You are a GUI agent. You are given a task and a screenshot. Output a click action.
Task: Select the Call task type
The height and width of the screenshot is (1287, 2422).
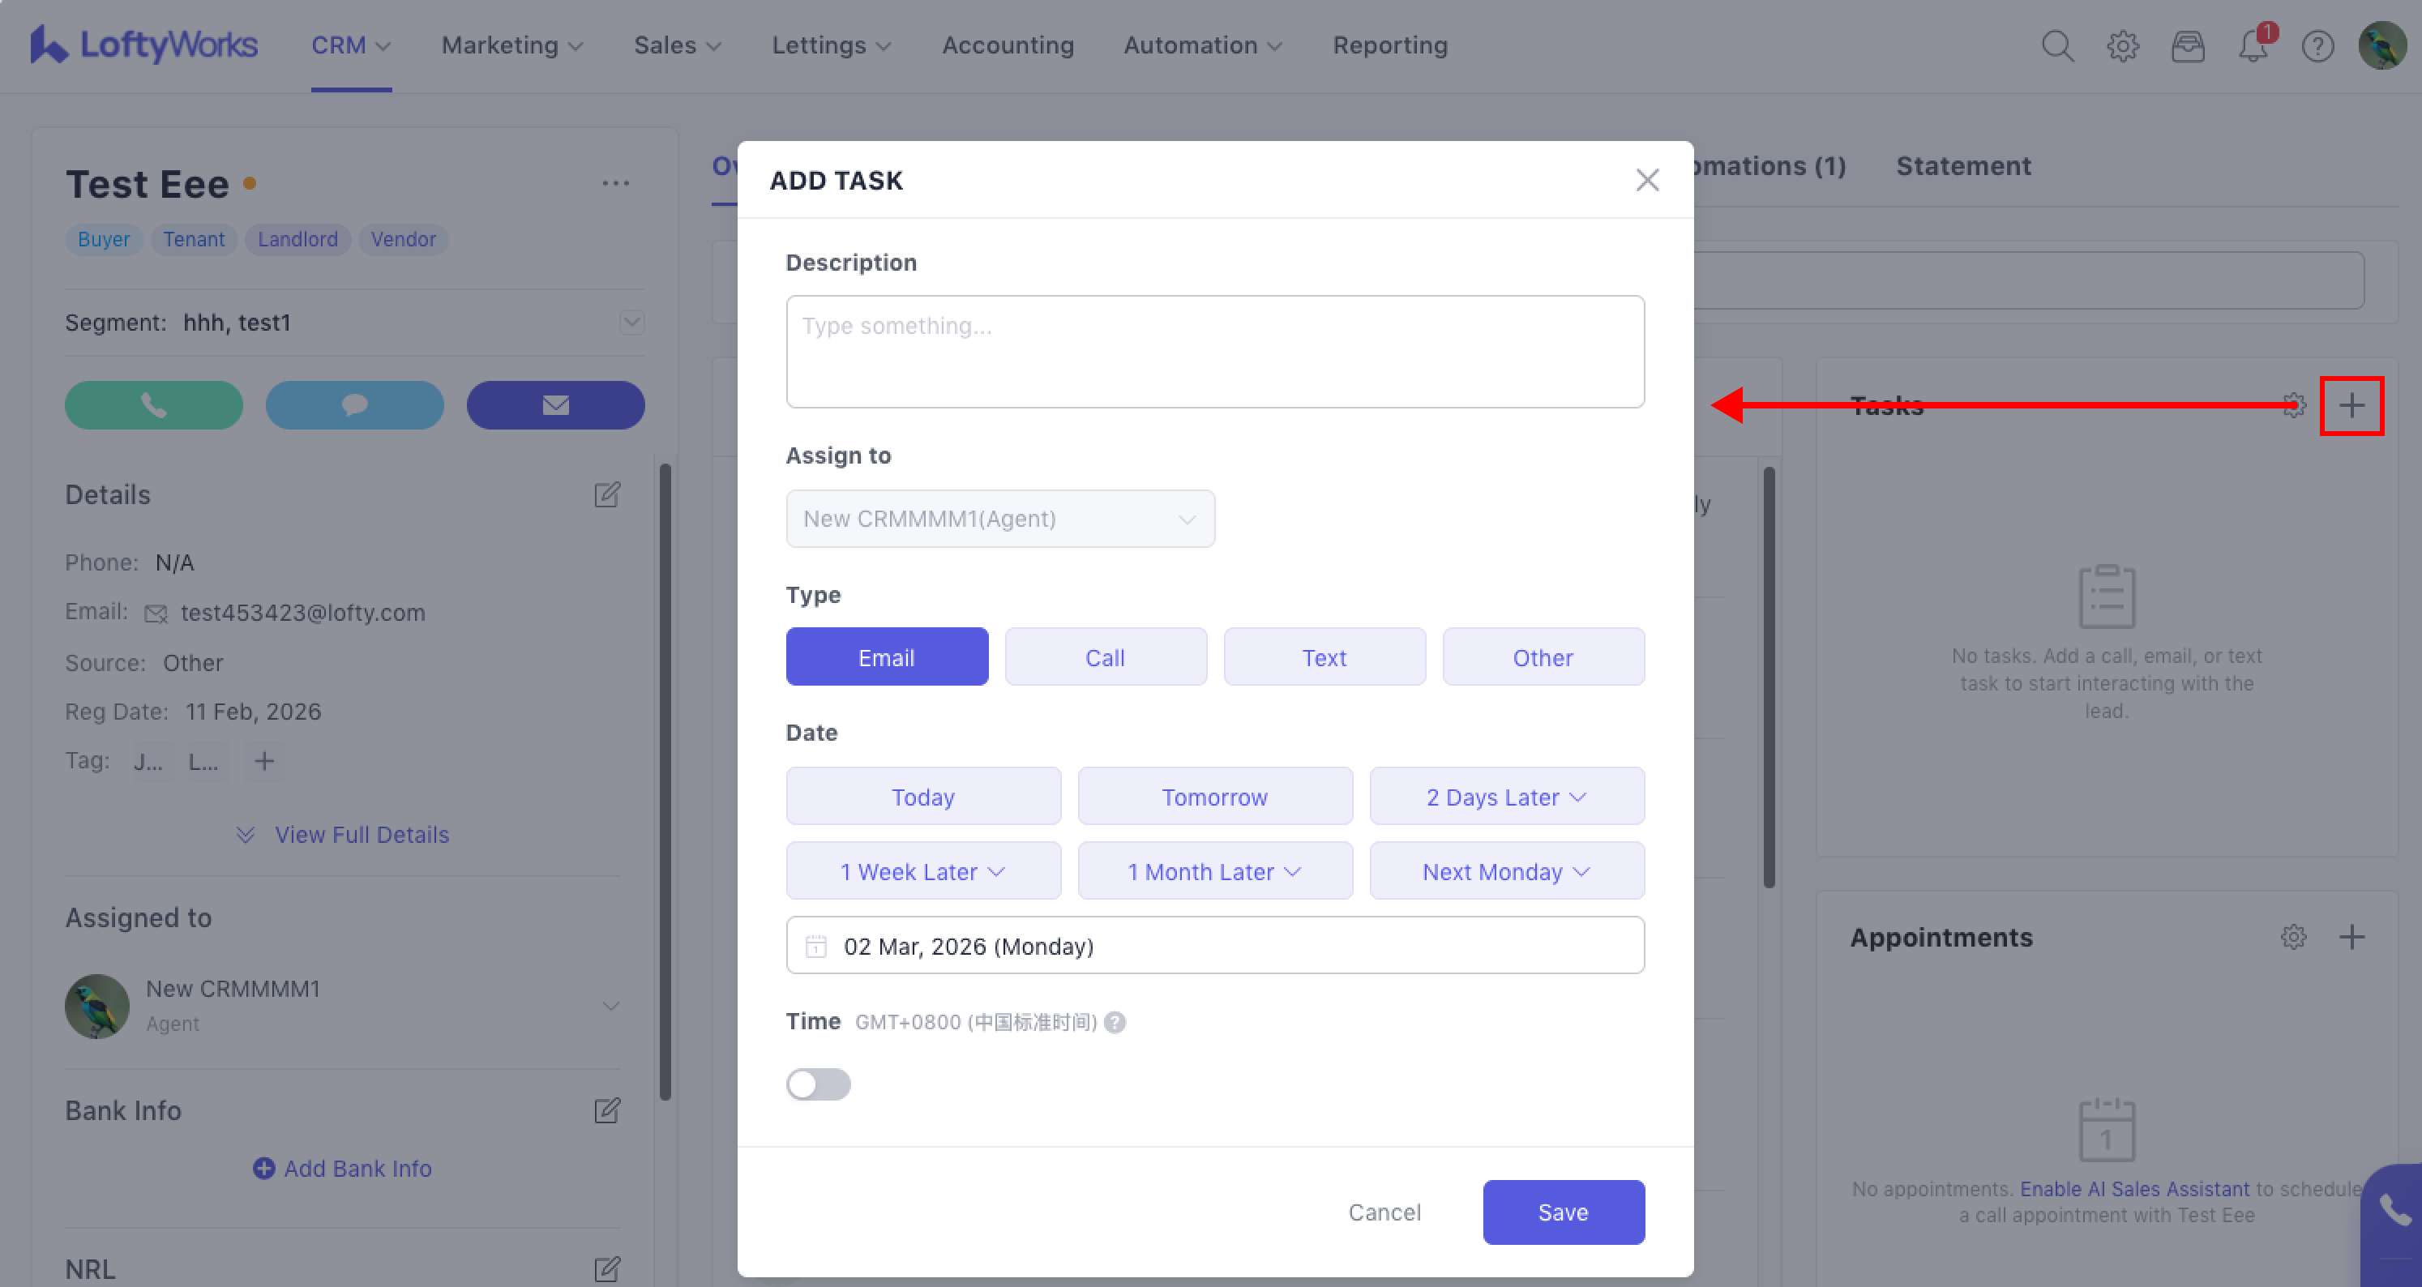pos(1105,657)
